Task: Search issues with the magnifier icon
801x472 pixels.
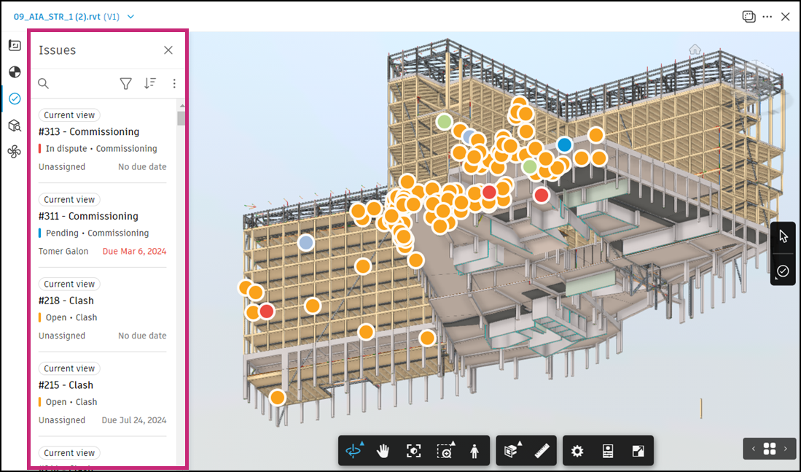Action: pos(44,83)
